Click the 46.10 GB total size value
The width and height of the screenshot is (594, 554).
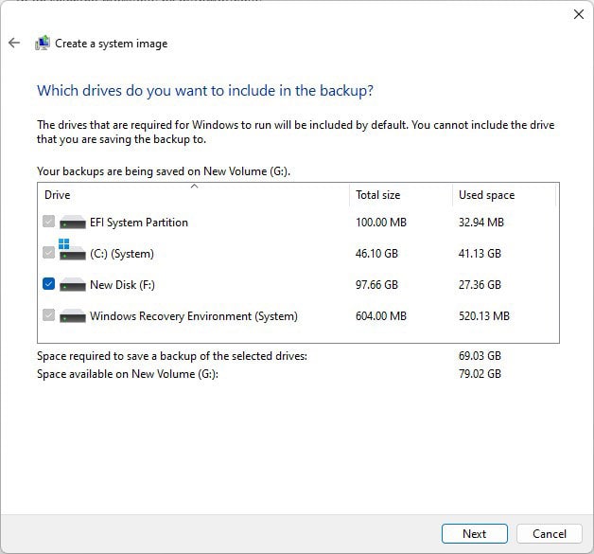pyautogui.click(x=376, y=253)
